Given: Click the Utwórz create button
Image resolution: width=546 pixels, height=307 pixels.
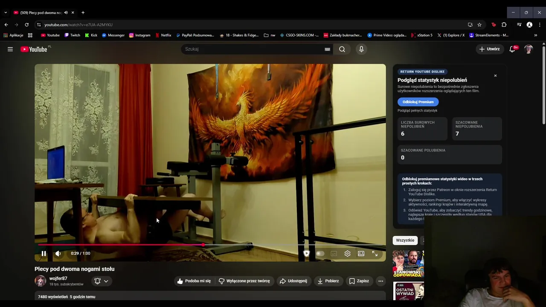Looking at the screenshot, I should tap(489, 49).
